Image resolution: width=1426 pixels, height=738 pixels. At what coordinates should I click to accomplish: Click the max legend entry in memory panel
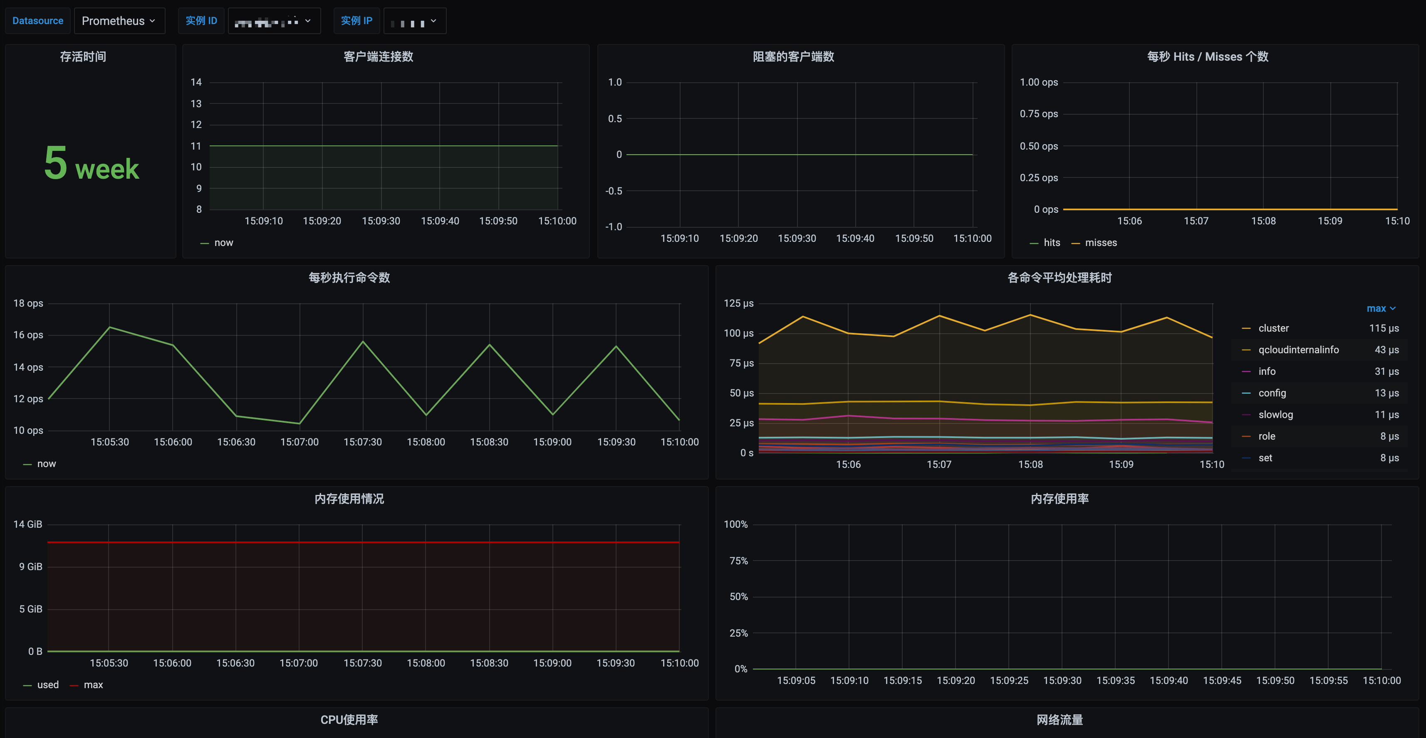(93, 685)
